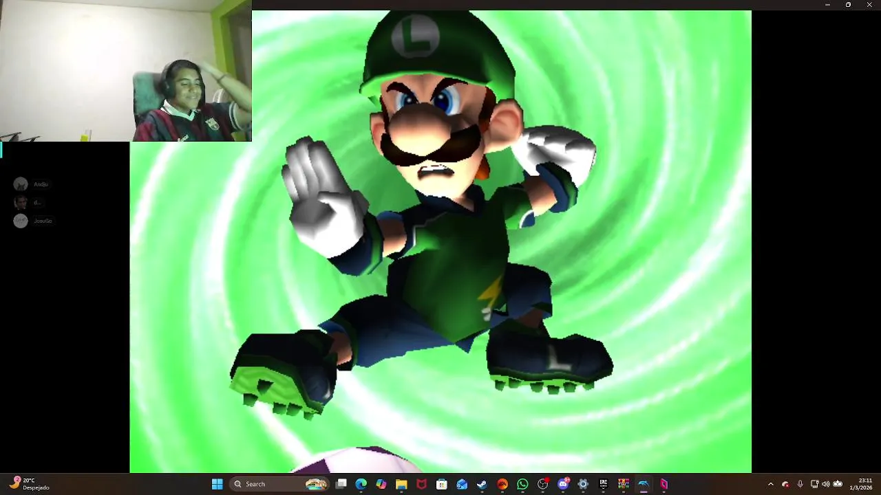Open Task View from the taskbar

(341, 484)
